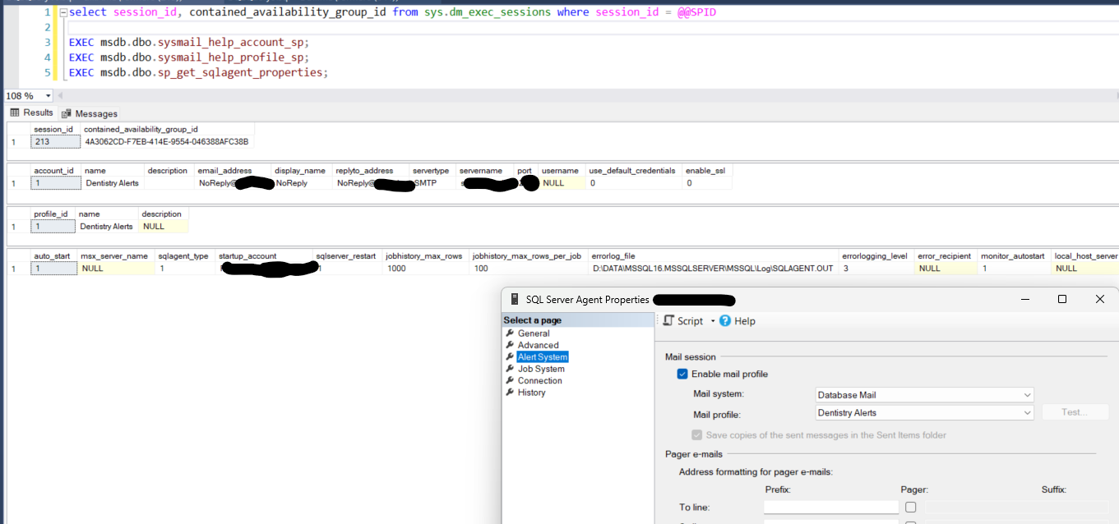Image resolution: width=1119 pixels, height=524 pixels.
Task: Click the Test... button
Action: pos(1075,412)
